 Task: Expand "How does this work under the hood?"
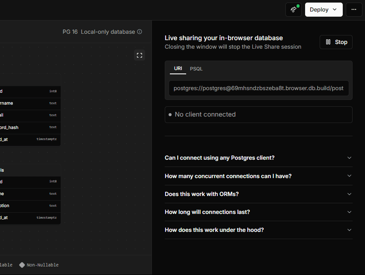tap(258, 230)
